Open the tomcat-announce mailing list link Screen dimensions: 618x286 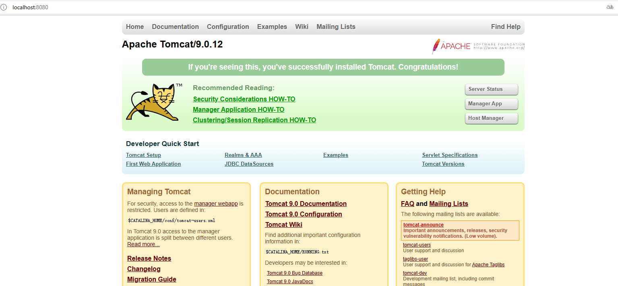pyautogui.click(x=424, y=225)
